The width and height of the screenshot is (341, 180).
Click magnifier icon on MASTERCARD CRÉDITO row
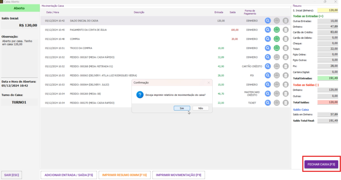(x=268, y=94)
